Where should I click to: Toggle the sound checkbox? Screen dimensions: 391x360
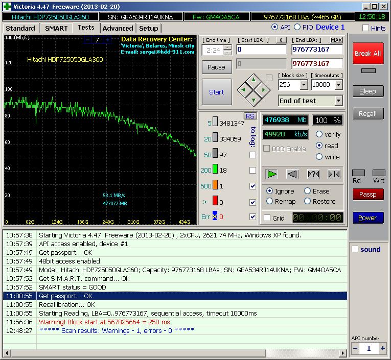[355, 249]
